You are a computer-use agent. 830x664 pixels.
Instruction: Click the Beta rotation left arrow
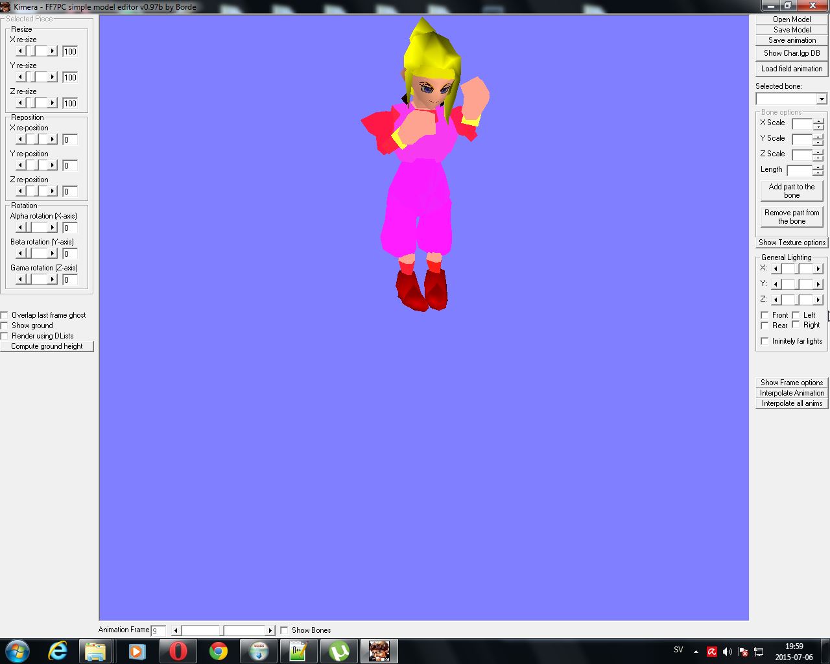coord(20,253)
